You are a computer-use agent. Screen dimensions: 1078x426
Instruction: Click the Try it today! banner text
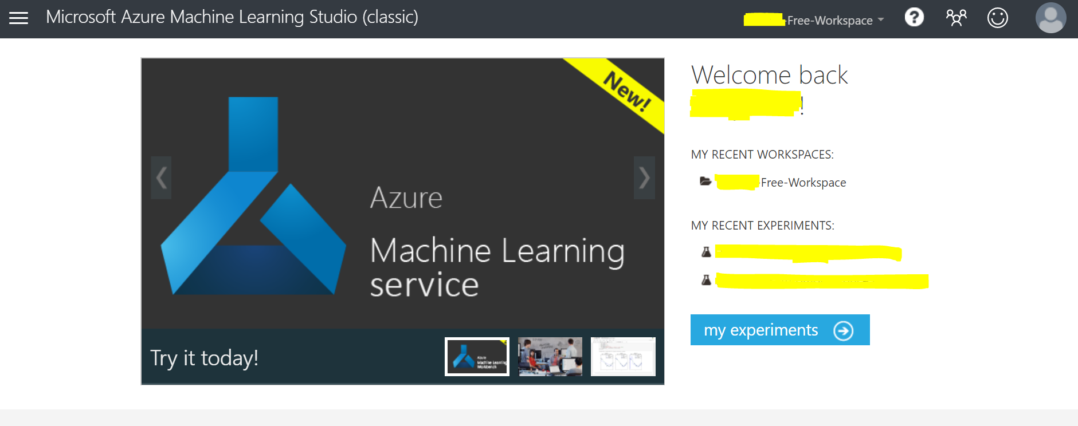tap(204, 358)
